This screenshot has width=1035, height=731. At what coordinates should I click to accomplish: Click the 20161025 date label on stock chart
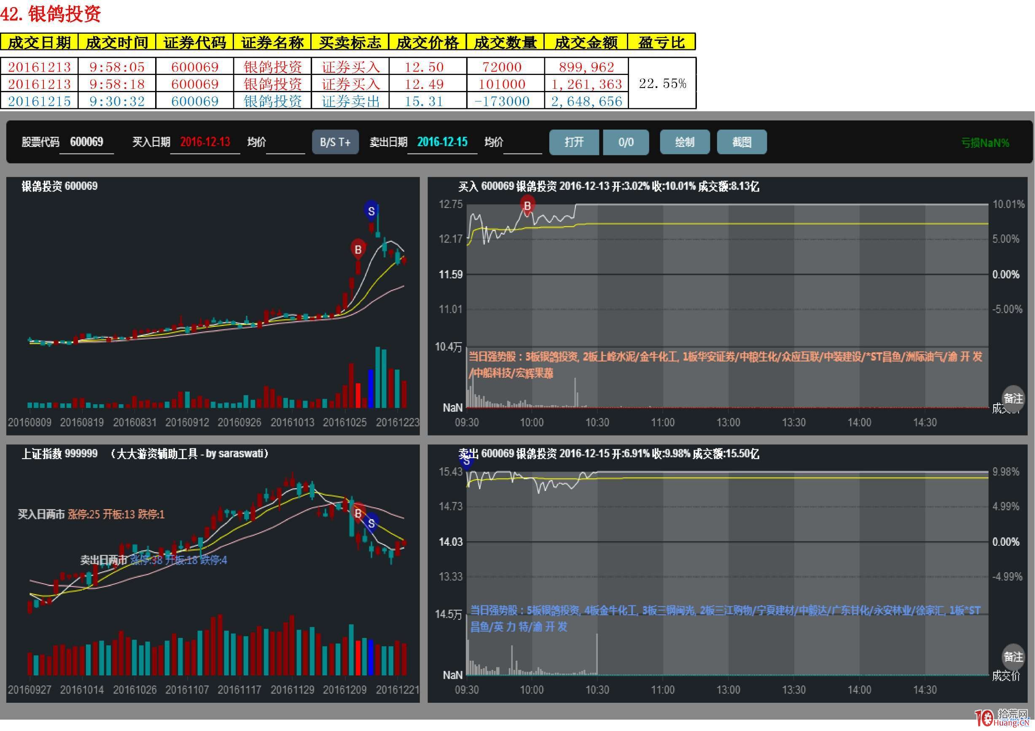pyautogui.click(x=344, y=423)
